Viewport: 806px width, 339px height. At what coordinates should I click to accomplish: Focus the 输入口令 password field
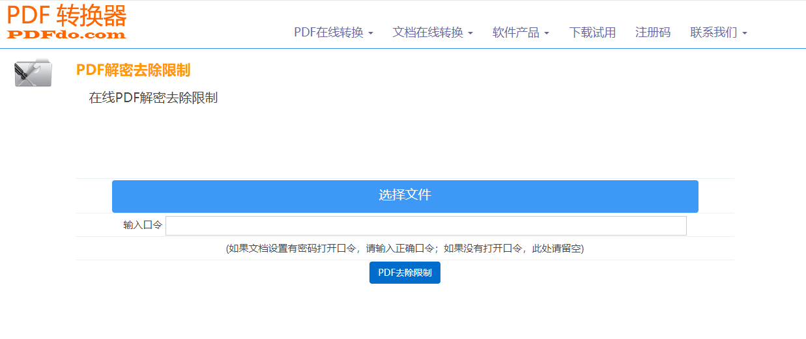(425, 226)
